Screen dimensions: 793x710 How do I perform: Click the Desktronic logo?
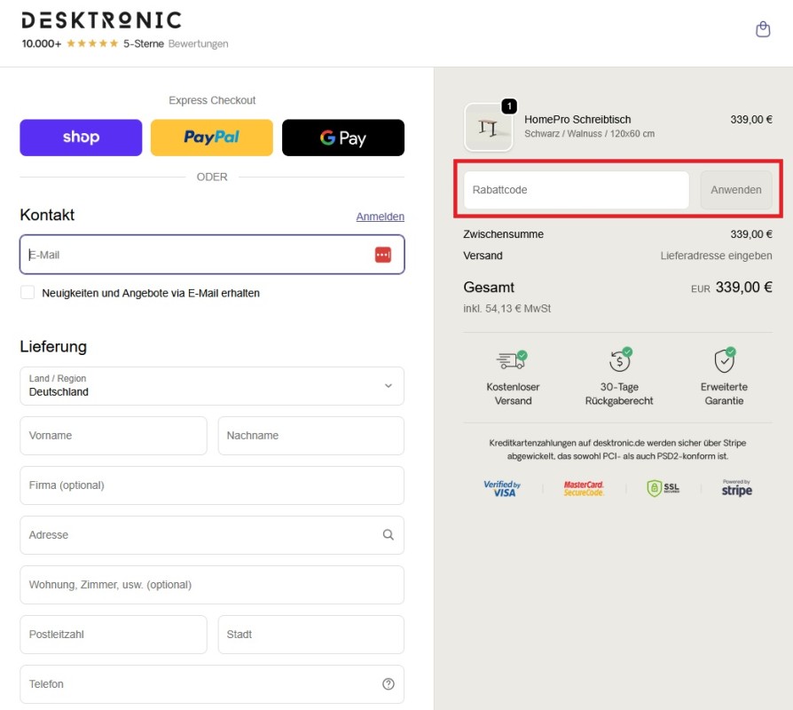[101, 20]
